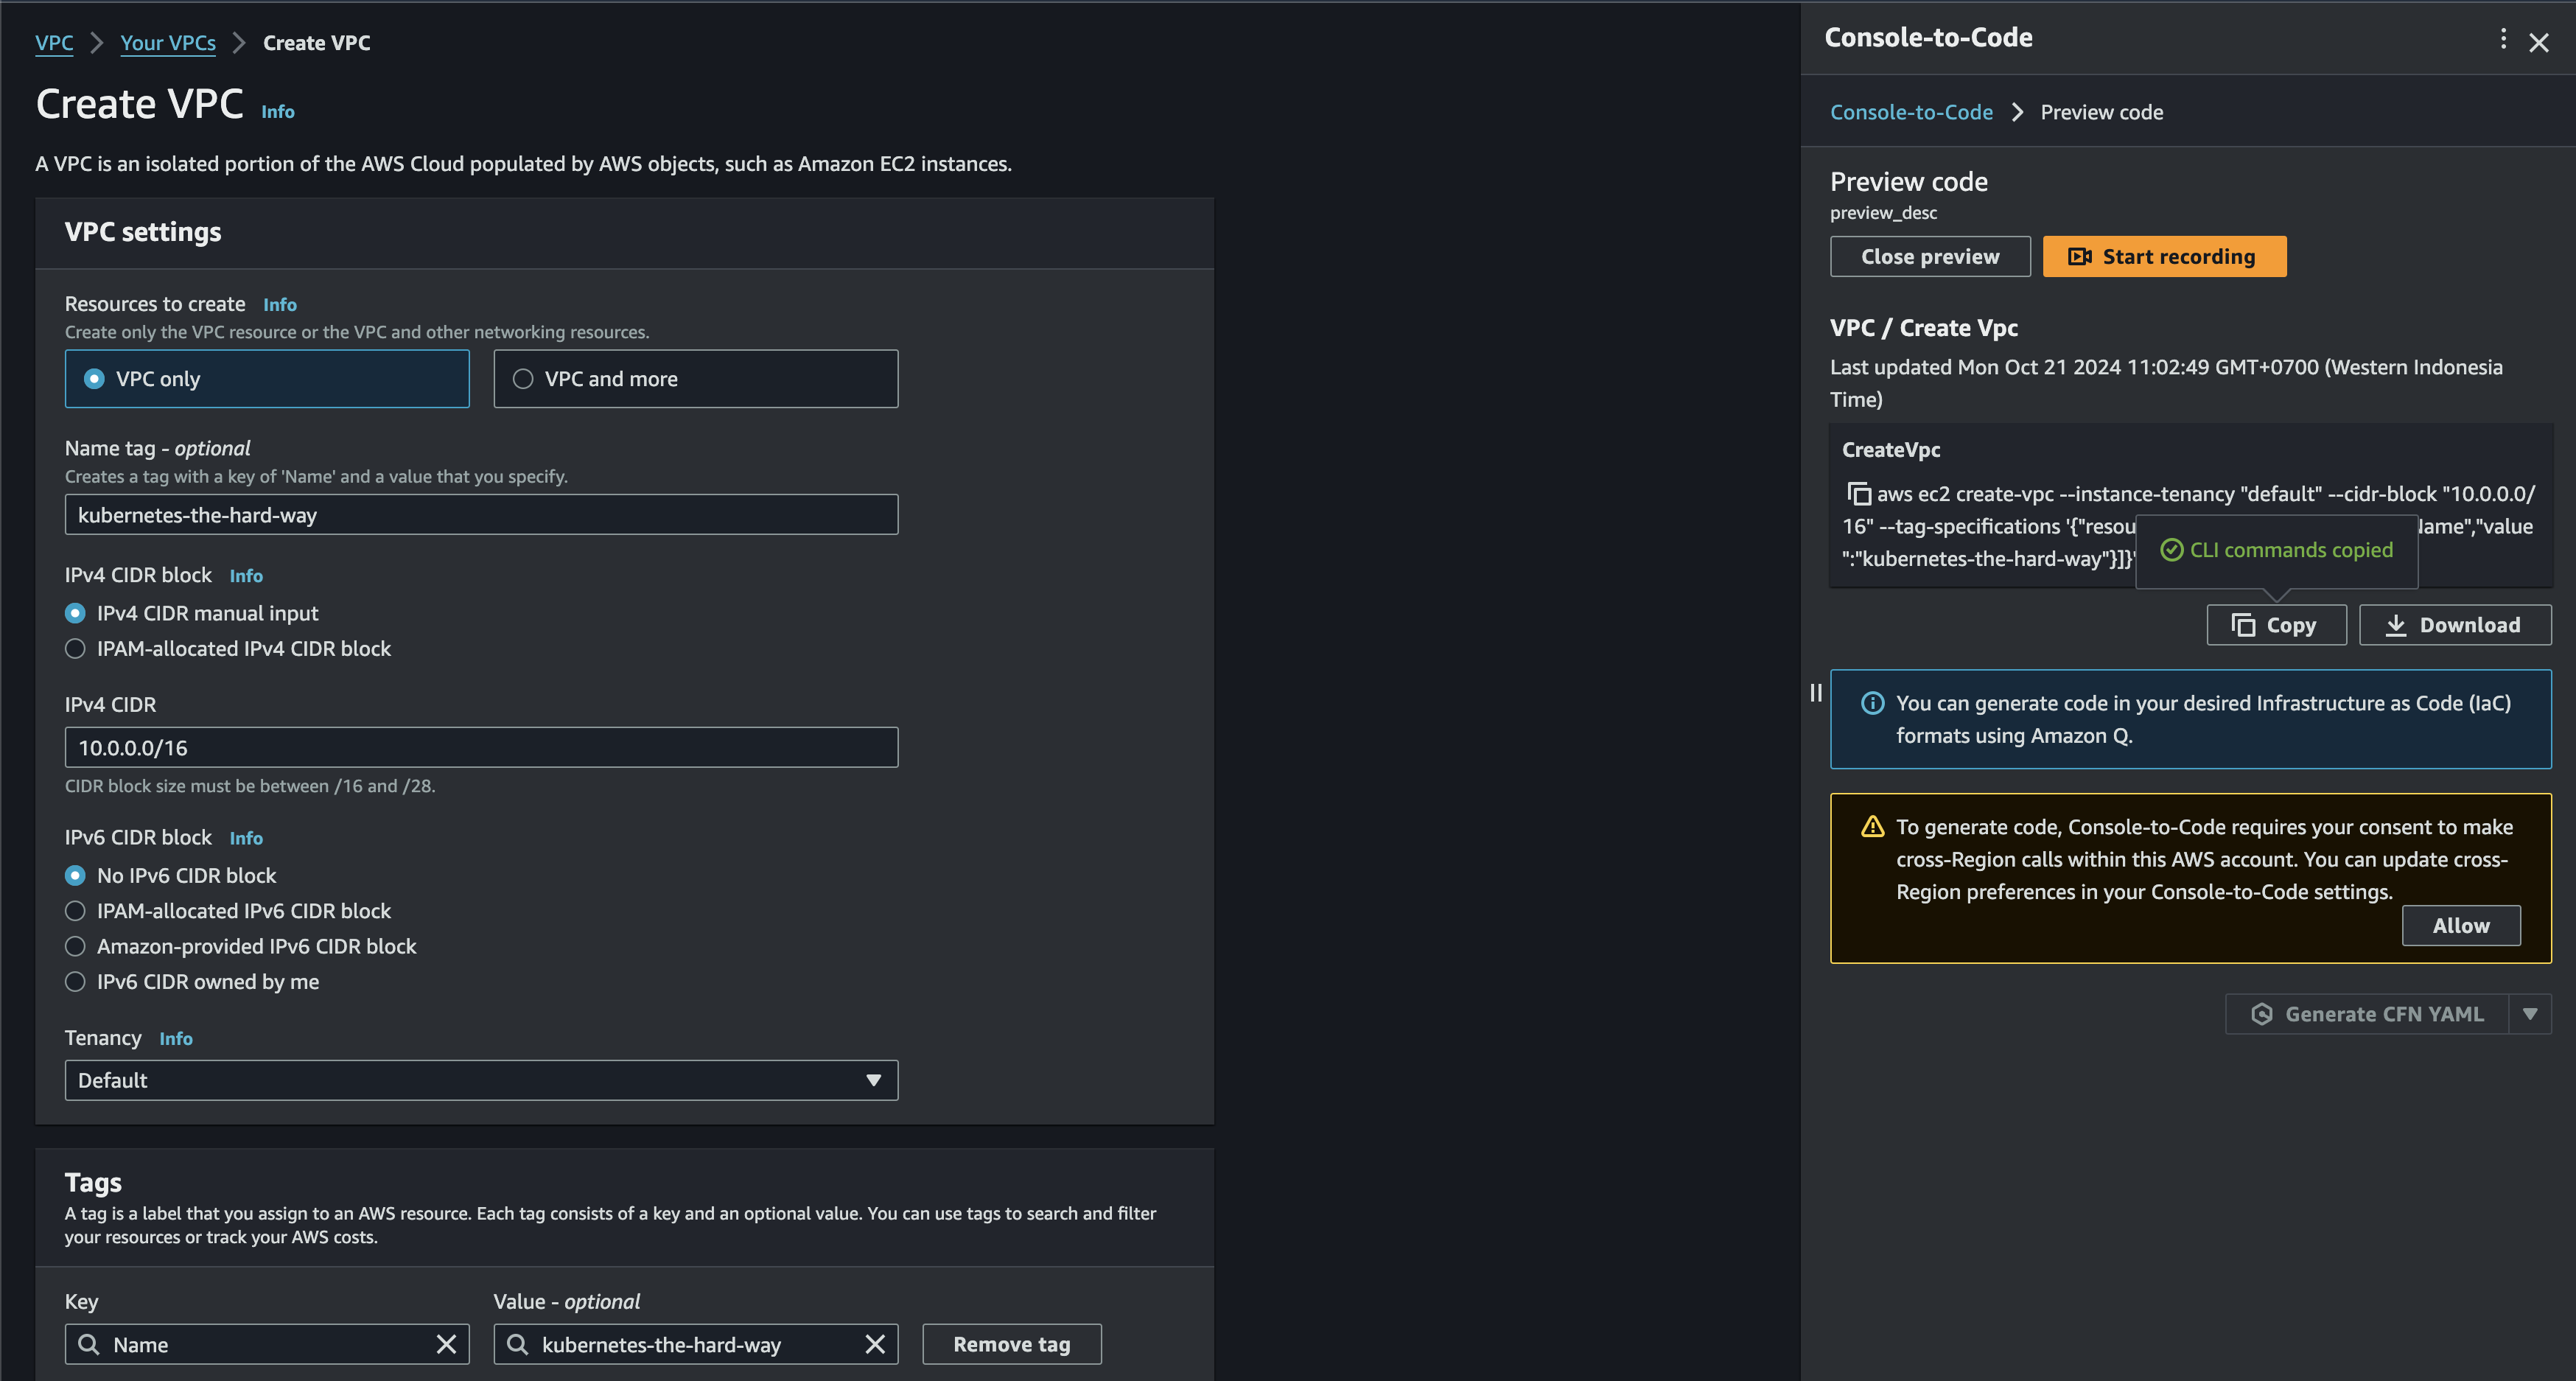
Task: Select No IPv6 CIDR block
Action: (75, 876)
